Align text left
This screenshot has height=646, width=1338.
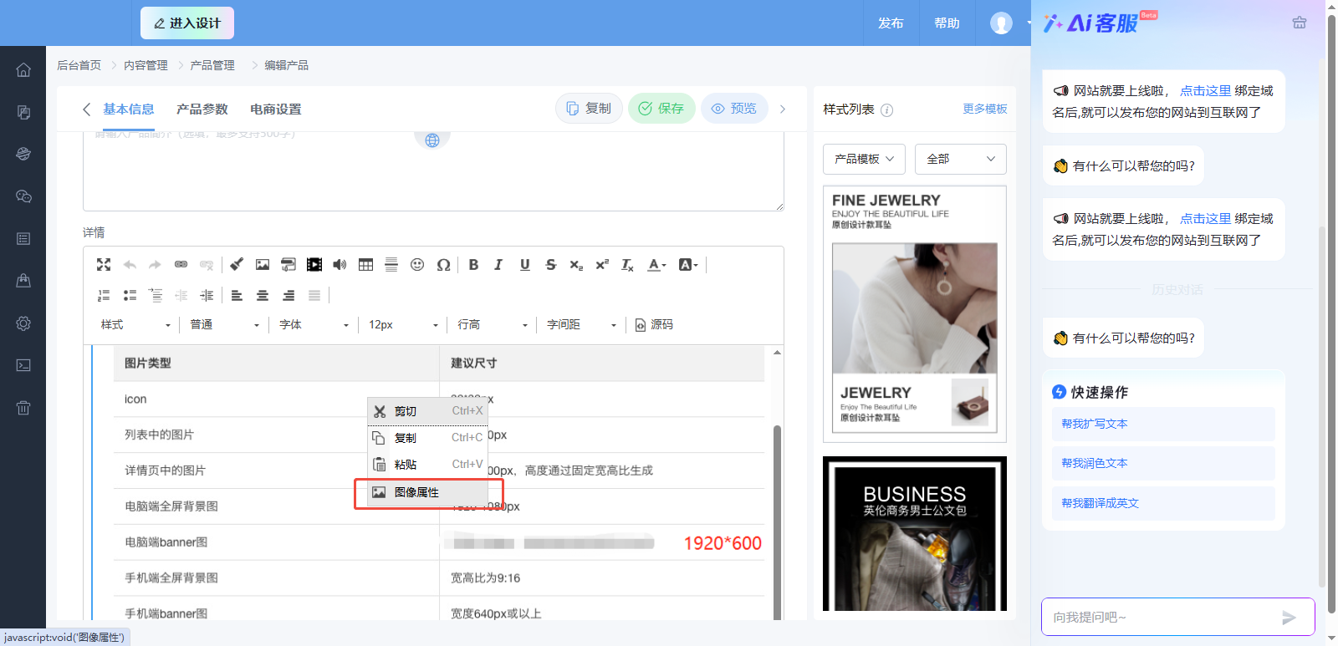237,295
